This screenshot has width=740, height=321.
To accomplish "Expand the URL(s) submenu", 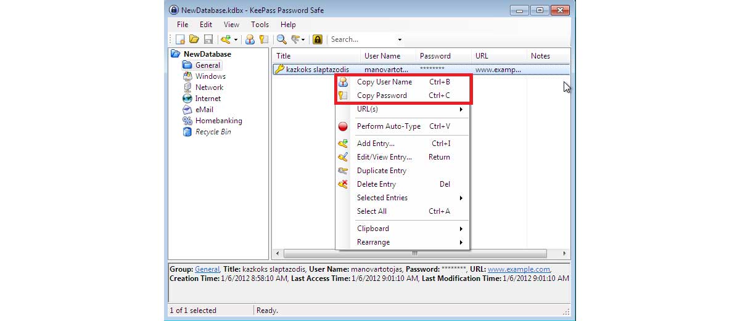I will pos(403,109).
